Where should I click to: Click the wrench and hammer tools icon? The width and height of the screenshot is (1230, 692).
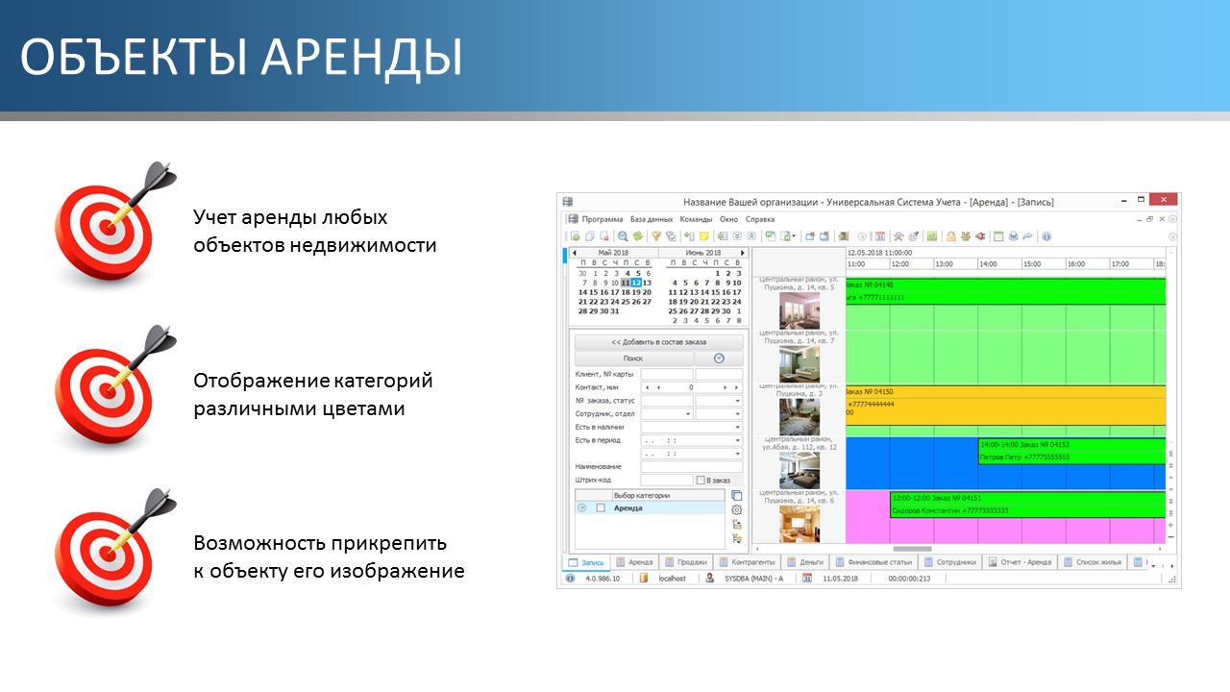pyautogui.click(x=898, y=235)
